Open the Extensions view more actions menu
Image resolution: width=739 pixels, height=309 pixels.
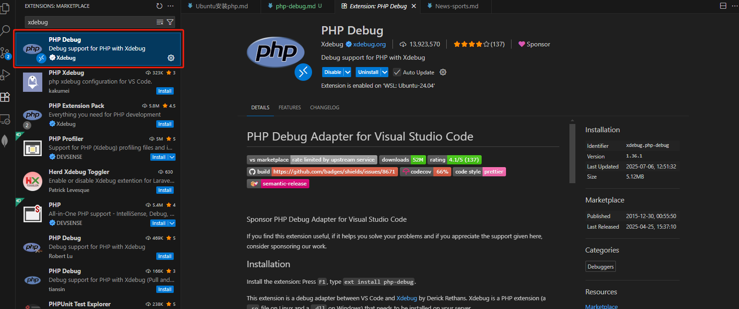(171, 6)
